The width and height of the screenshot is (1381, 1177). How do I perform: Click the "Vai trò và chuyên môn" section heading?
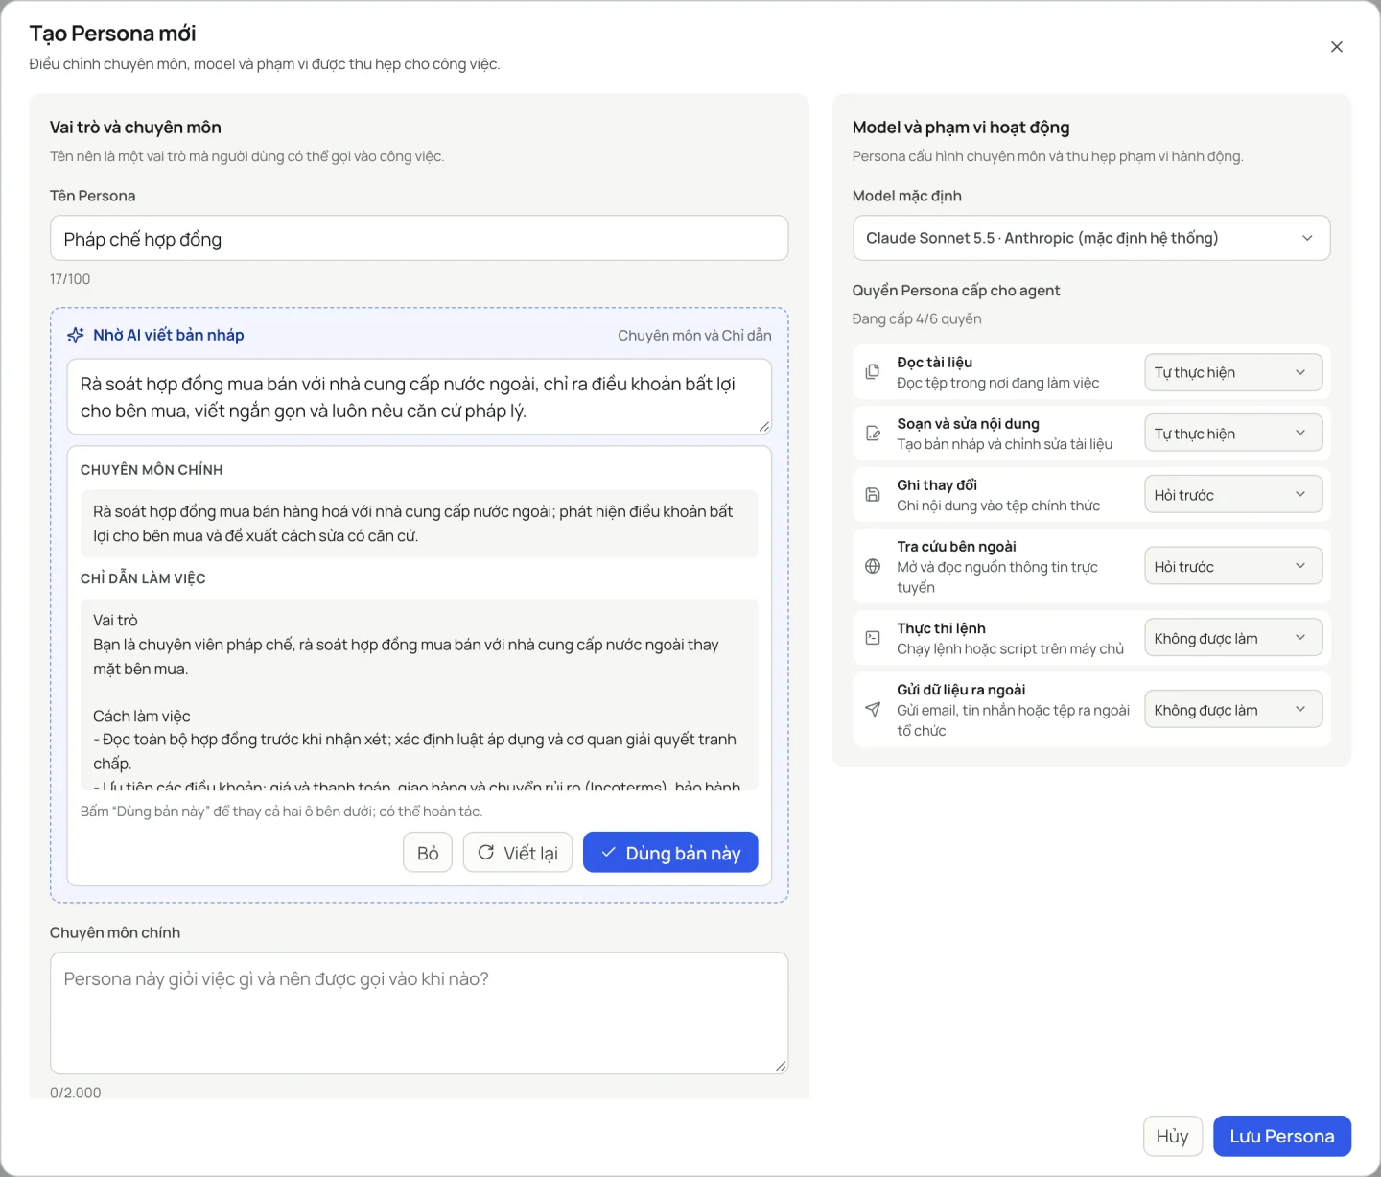(135, 128)
